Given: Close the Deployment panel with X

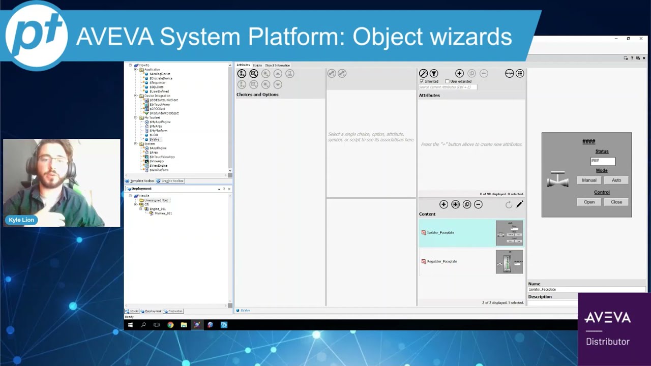Looking at the screenshot, I should (x=229, y=189).
